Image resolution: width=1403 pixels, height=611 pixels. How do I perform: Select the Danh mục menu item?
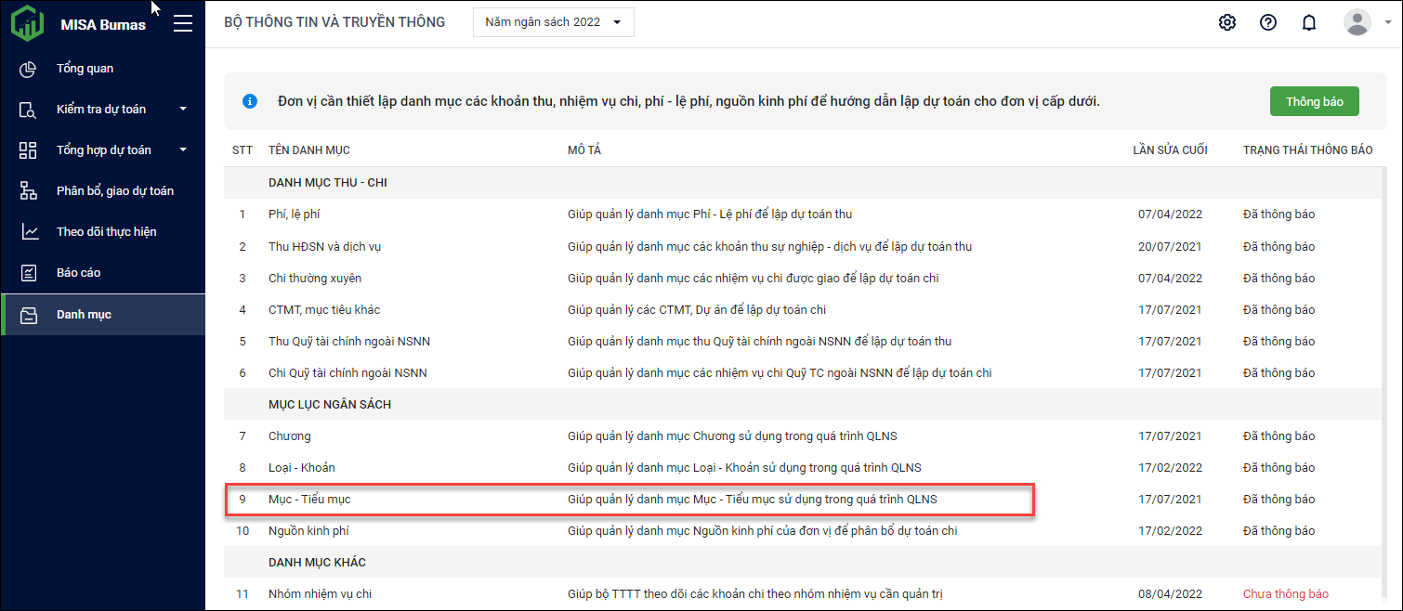click(x=84, y=315)
